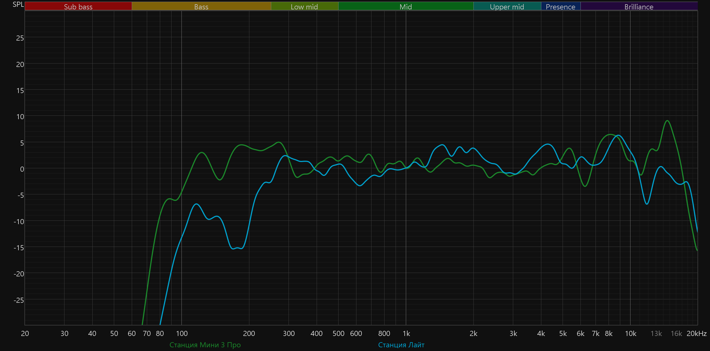Click the Upper mid band header
710x351 pixels.
(507, 7)
